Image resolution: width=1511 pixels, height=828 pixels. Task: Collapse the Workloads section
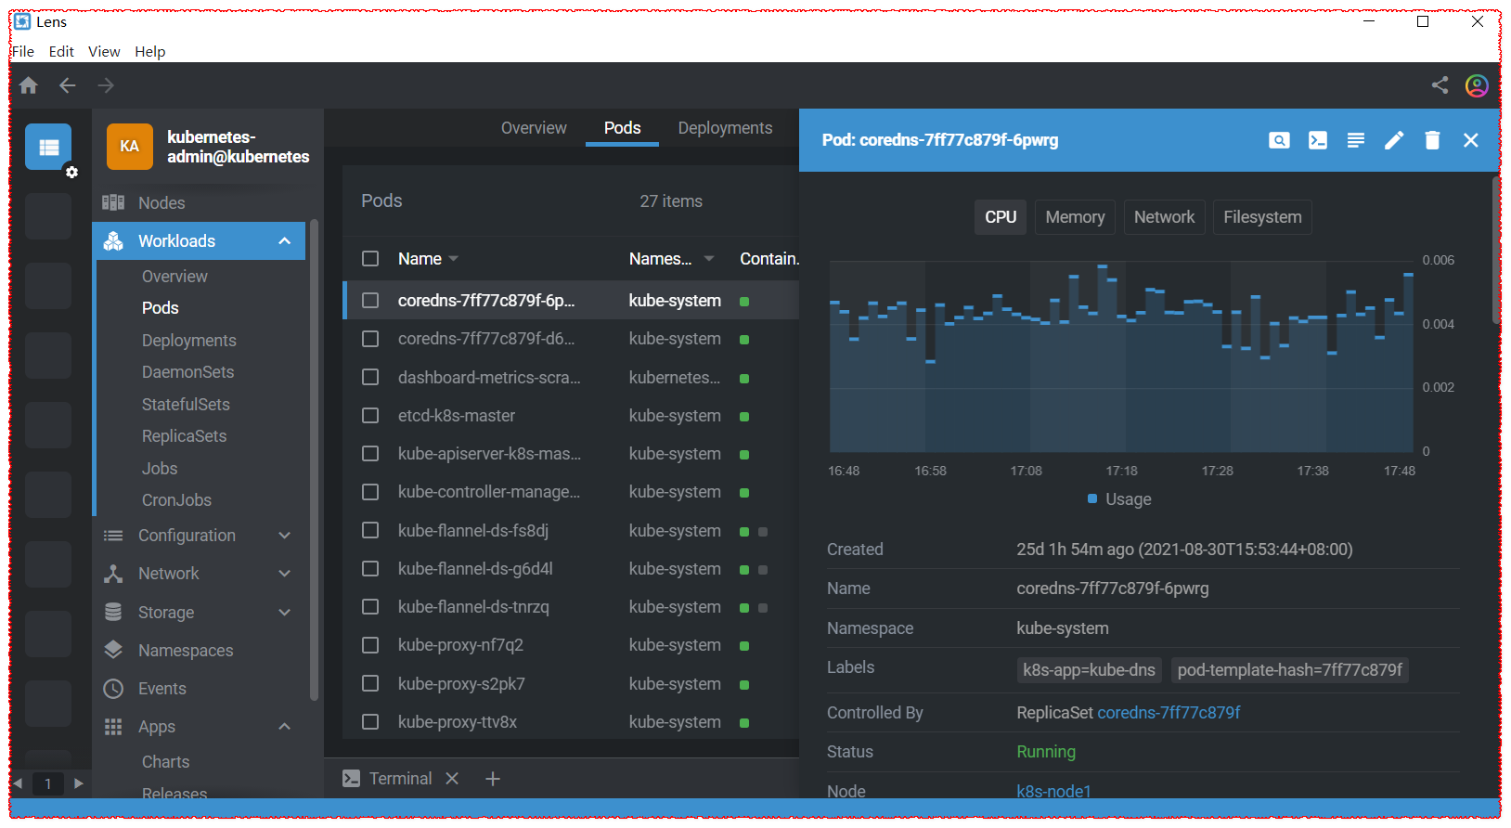(285, 241)
